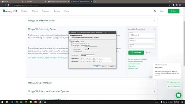Toggle Install MongoD as a Service checkbox
Screen dimensions: 185x104
pos(70,41)
